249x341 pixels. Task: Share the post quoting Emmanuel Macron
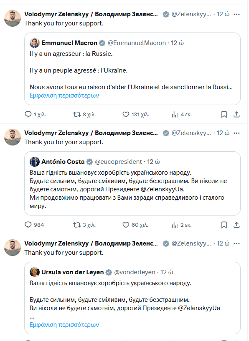(x=236, y=114)
